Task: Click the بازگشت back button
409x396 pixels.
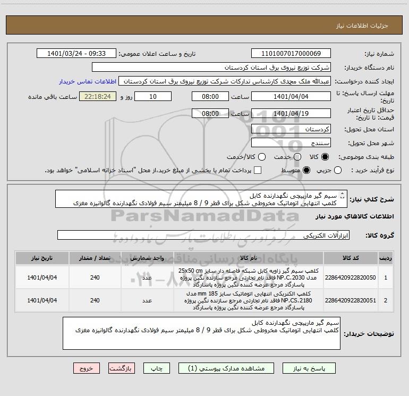Action: 122,368
